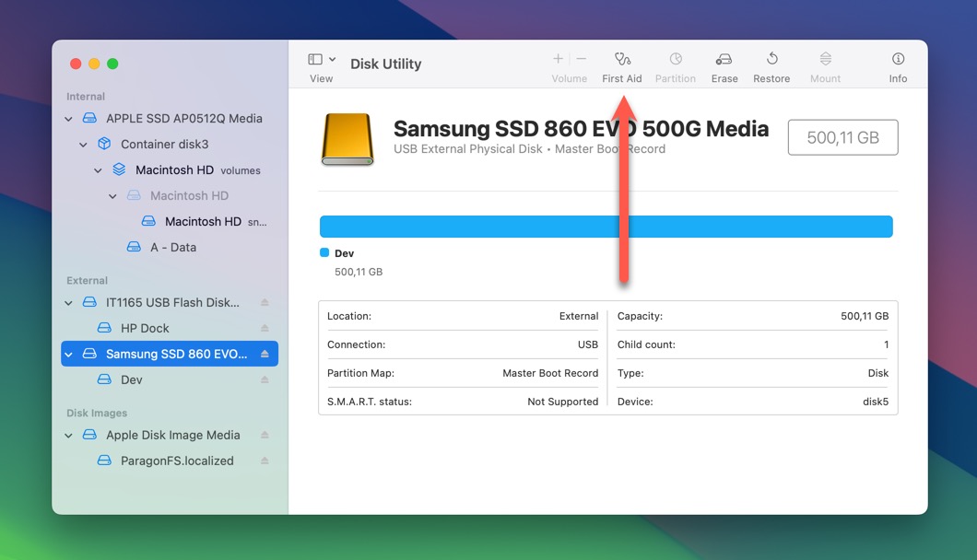Click the yellow external drive icon
The height and width of the screenshot is (560, 977).
(347, 139)
